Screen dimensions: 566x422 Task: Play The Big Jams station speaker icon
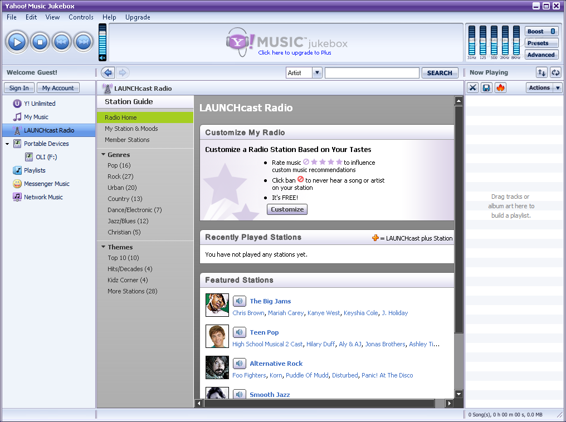pos(239,301)
